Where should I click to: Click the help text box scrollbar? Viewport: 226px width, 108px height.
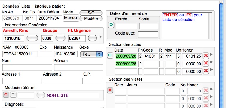click(210, 26)
